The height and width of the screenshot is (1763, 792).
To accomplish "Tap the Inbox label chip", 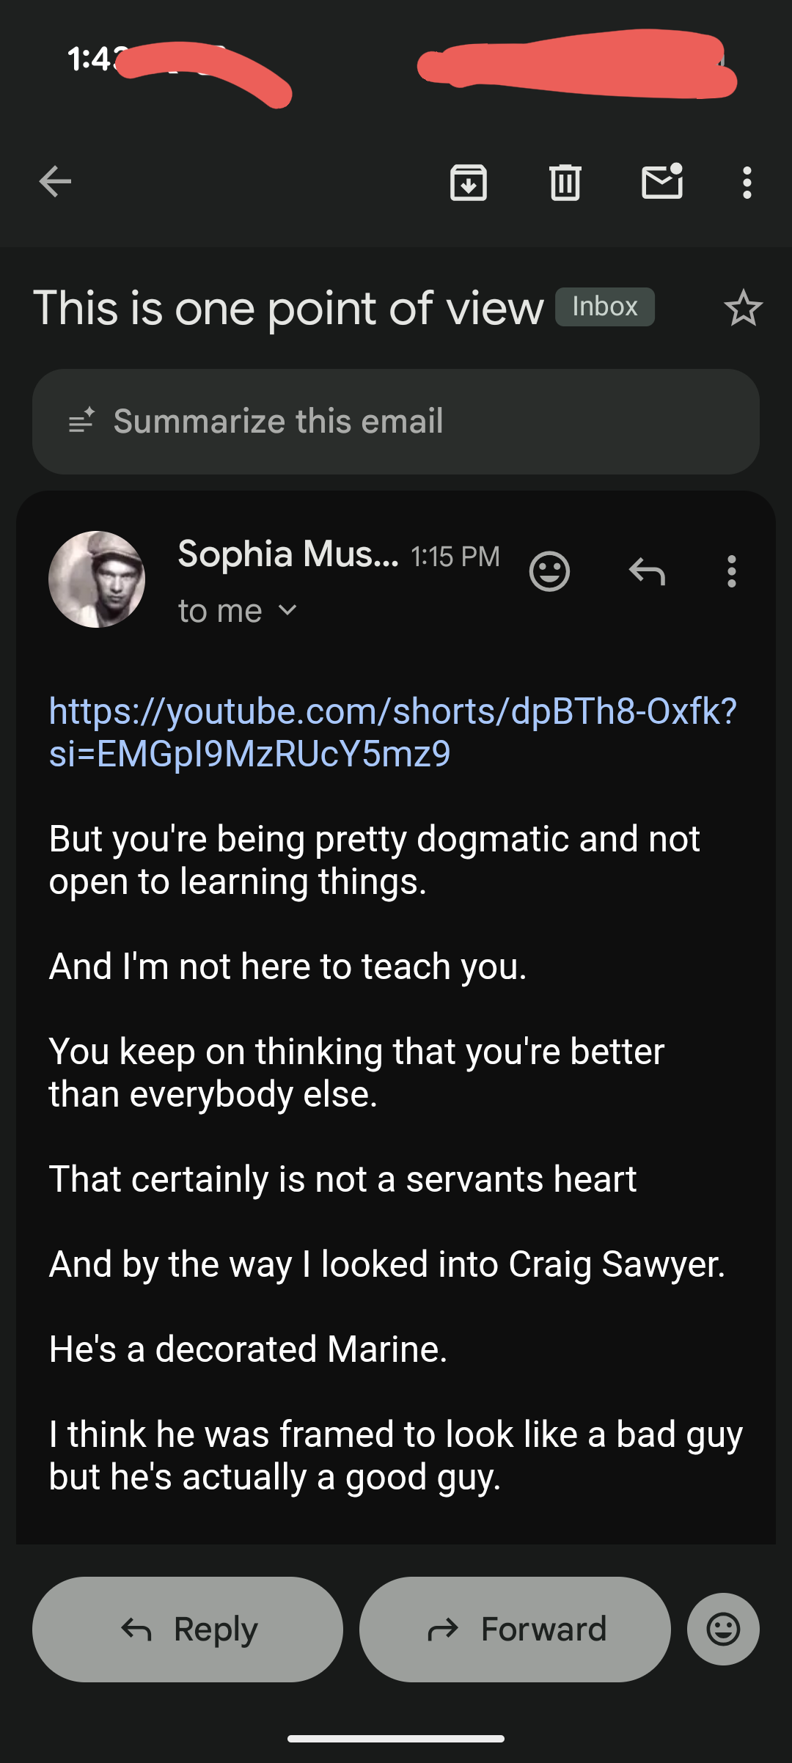I will (604, 307).
